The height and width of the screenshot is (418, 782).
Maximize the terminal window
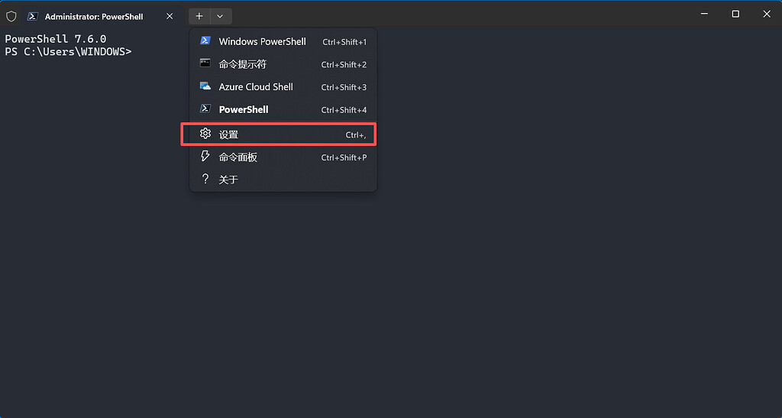point(735,14)
